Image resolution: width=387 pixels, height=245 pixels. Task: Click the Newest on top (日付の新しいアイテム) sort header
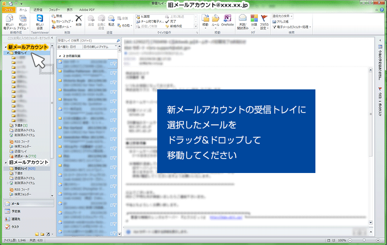click(100, 46)
